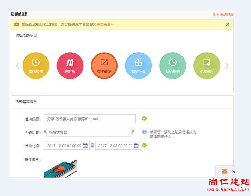This screenshot has width=251, height=196.
Task: Click the iPhone promotional image thumbnail
Action: [x=60, y=169]
